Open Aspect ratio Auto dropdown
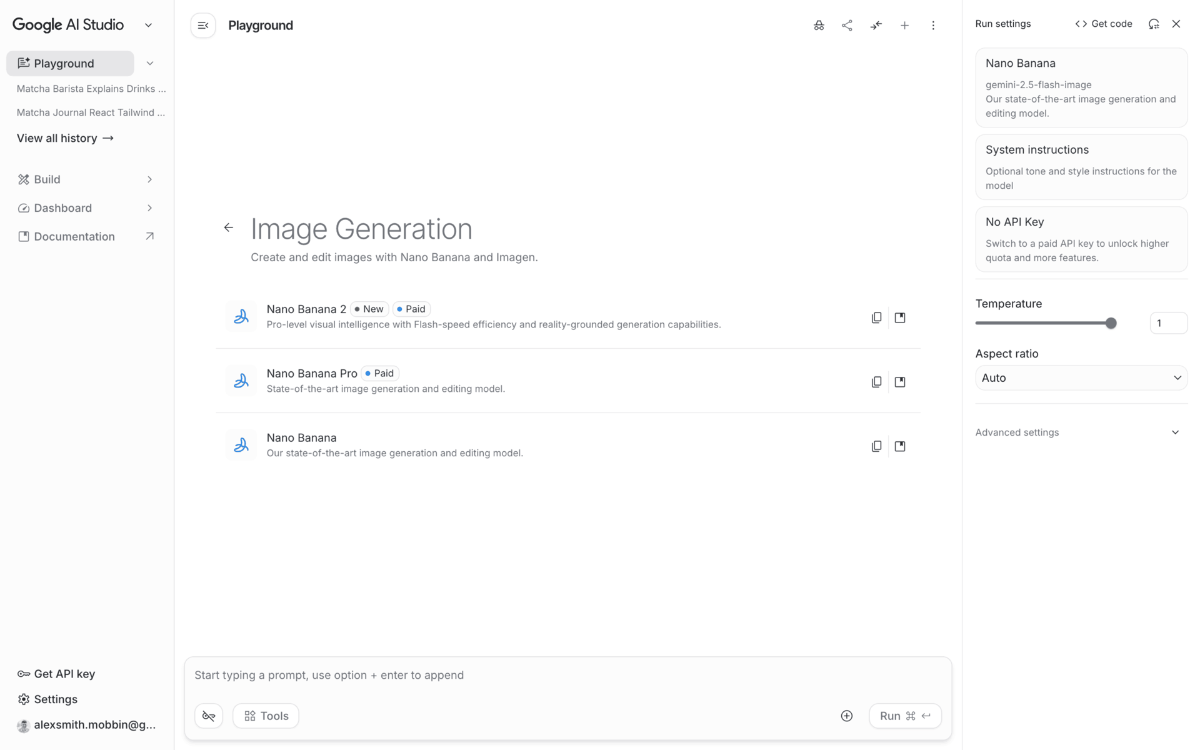This screenshot has height=750, width=1200. tap(1081, 377)
